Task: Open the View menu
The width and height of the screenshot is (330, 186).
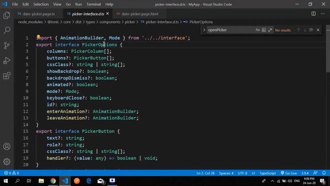Action: click(x=57, y=4)
